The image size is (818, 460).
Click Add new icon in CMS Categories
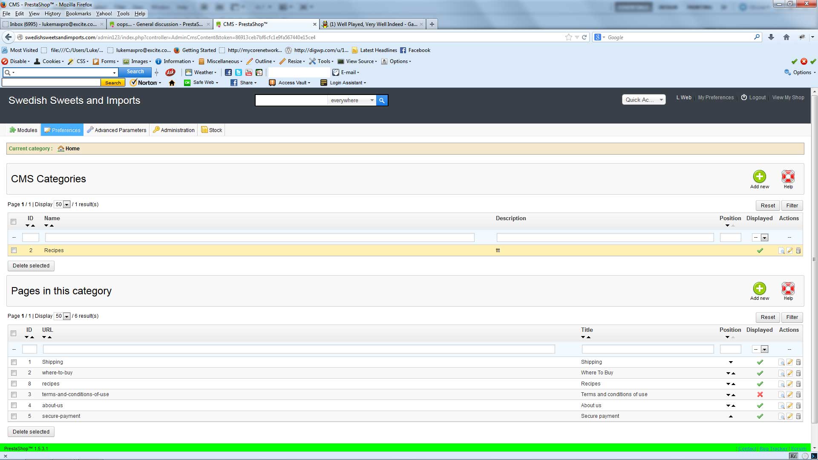click(759, 177)
